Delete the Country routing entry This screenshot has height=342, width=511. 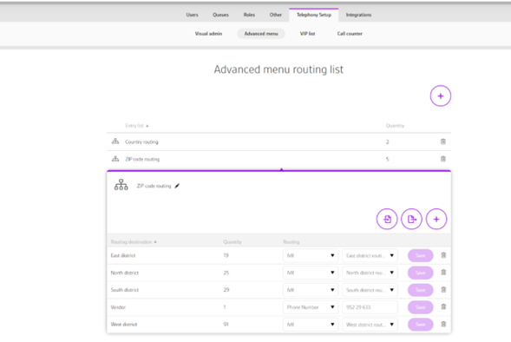443,141
